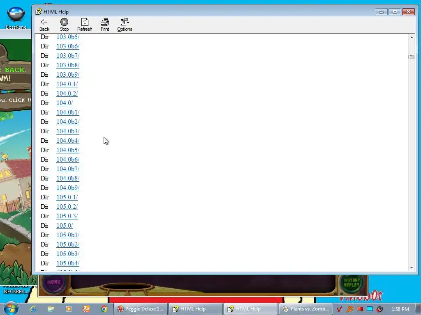The width and height of the screenshot is (421, 315).
Task: Switch to the first HTML Help taskbar button
Action: tap(196, 309)
